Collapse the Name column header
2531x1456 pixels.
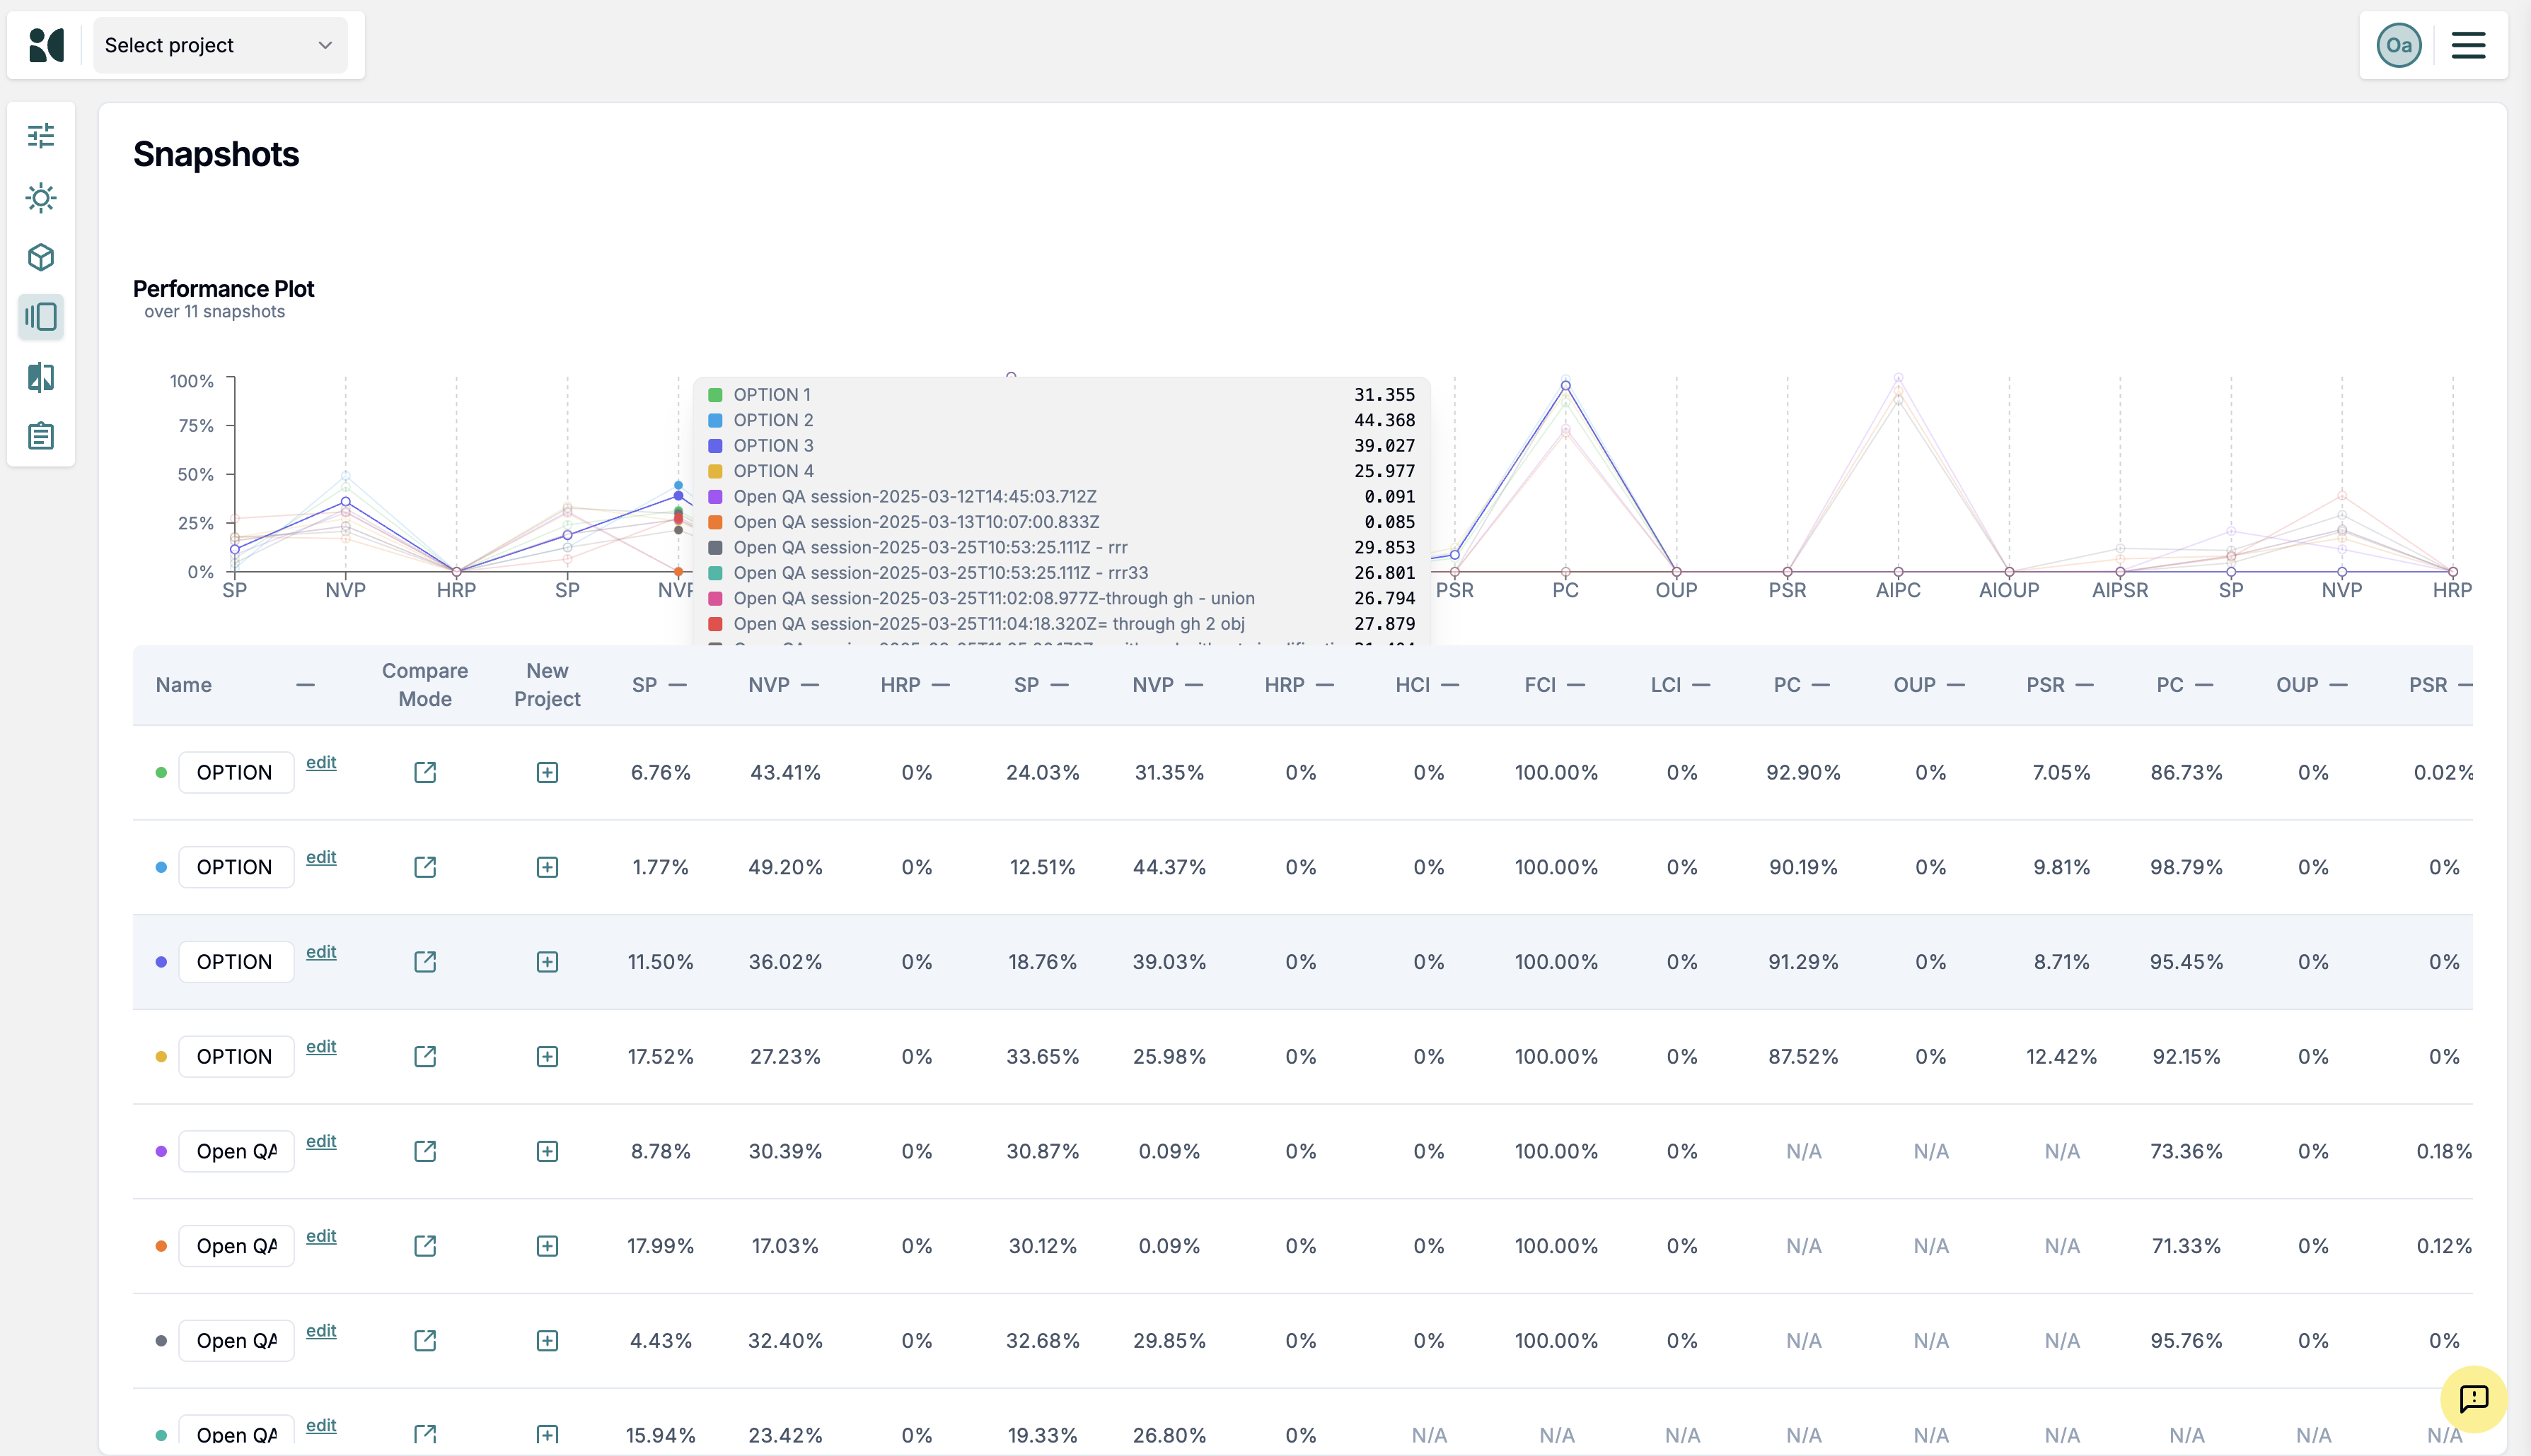pos(306,685)
